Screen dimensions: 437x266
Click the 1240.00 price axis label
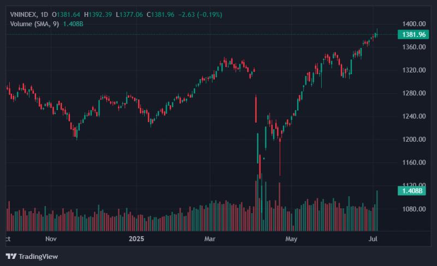pos(414,116)
